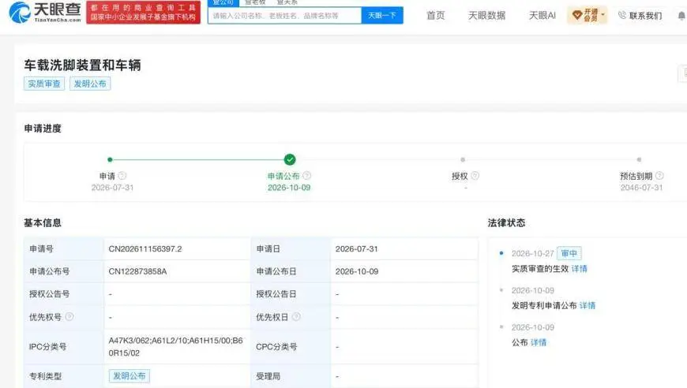The width and height of the screenshot is (687, 388).
Task: Click the help icon next to 申请
Action: tap(122, 175)
